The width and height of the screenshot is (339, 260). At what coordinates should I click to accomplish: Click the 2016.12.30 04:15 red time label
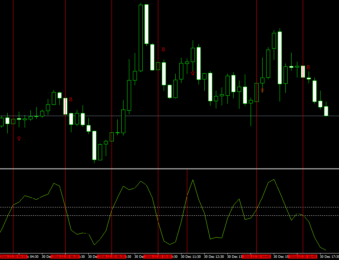(x=13, y=256)
